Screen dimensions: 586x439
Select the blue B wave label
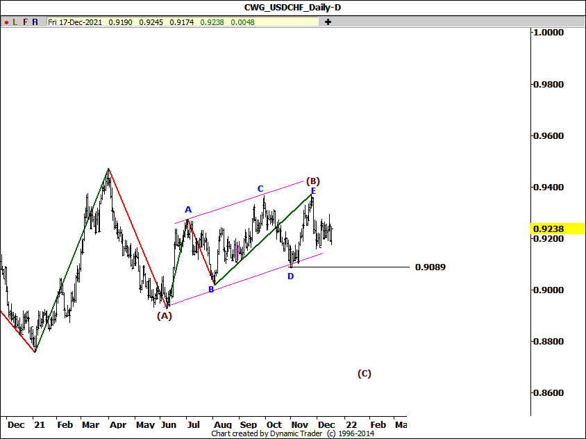tap(211, 290)
